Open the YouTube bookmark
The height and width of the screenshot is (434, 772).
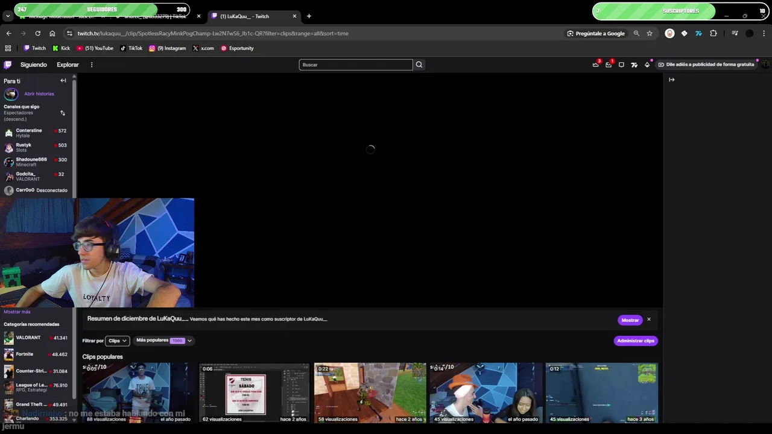tap(95, 48)
